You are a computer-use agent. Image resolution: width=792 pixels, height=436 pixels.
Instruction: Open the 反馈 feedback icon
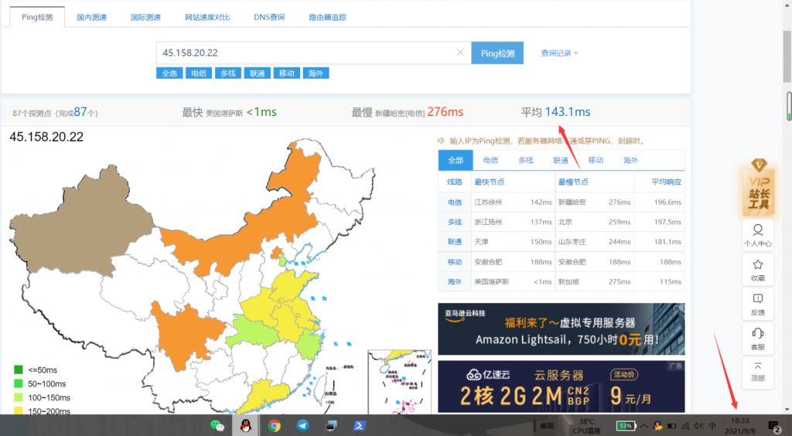coord(758,305)
